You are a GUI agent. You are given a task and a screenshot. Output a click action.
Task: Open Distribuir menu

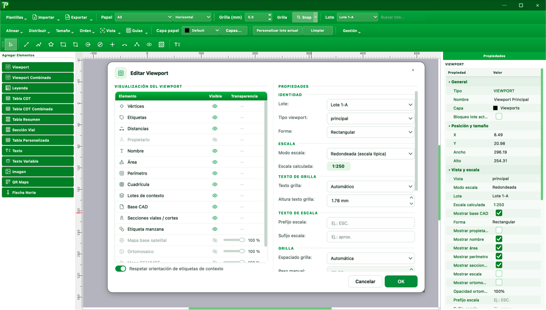(x=39, y=31)
